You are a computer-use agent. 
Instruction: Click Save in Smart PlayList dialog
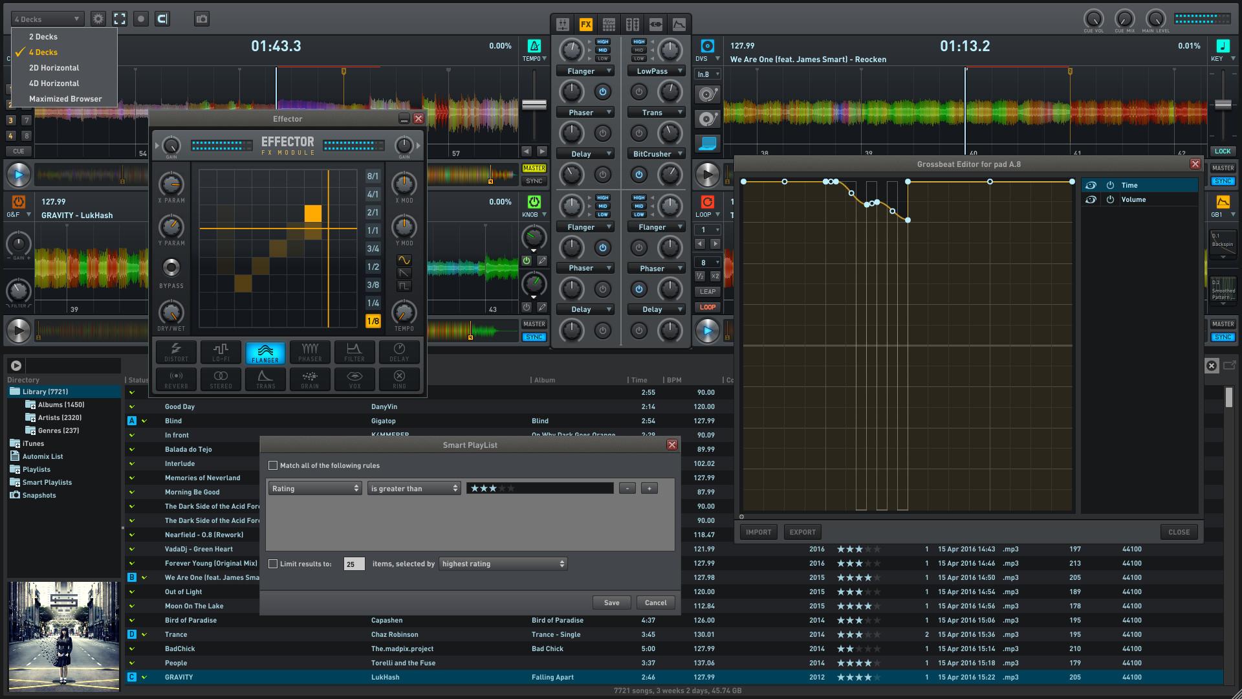click(x=611, y=603)
